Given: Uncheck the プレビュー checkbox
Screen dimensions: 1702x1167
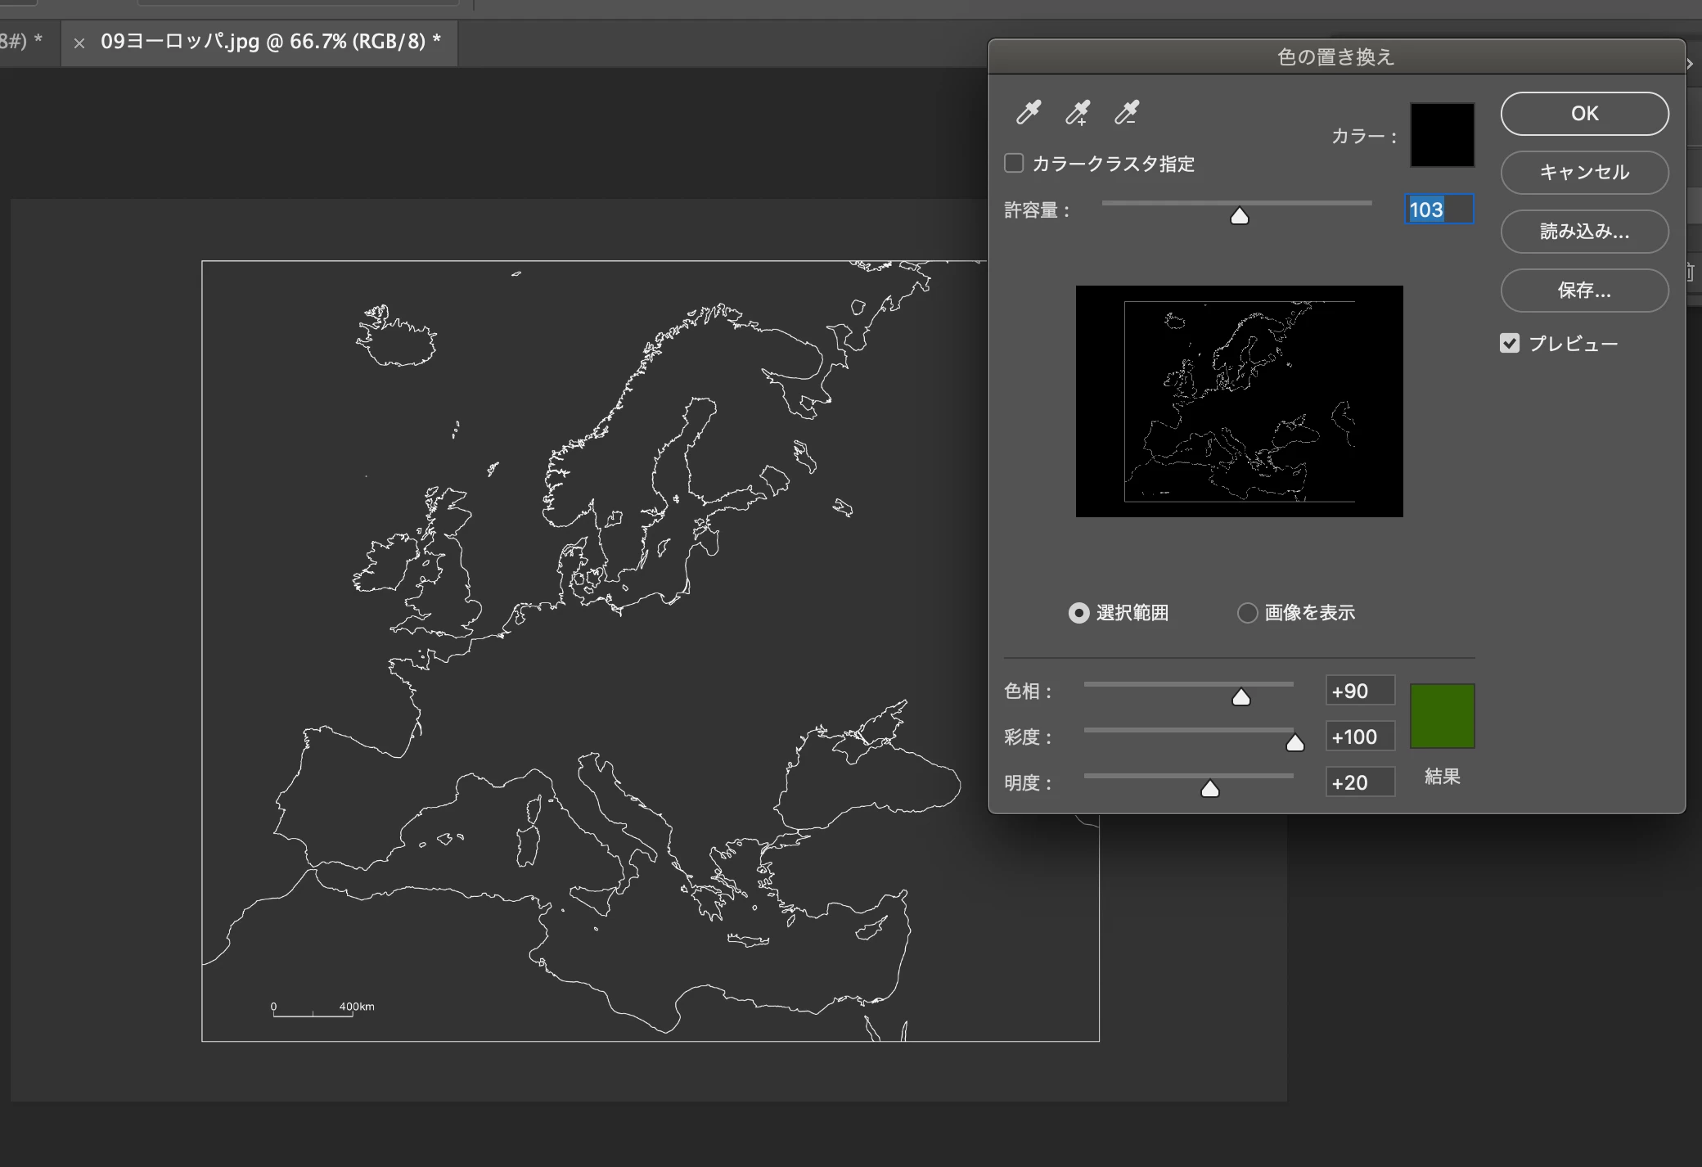Looking at the screenshot, I should click(1510, 343).
